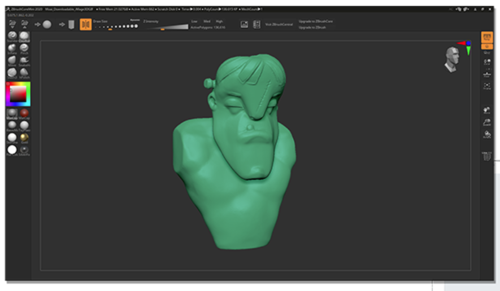
Task: Select the Inflate brush
Action: [12, 48]
